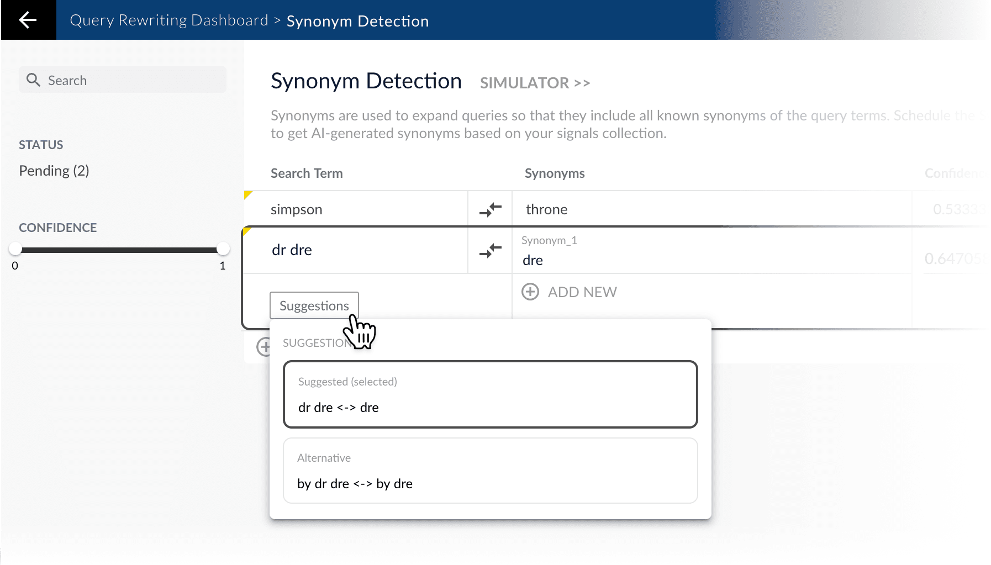Screen dimensions: 991x565
Task: Click the search magnifier icon in the sidebar
Action: [x=33, y=80]
